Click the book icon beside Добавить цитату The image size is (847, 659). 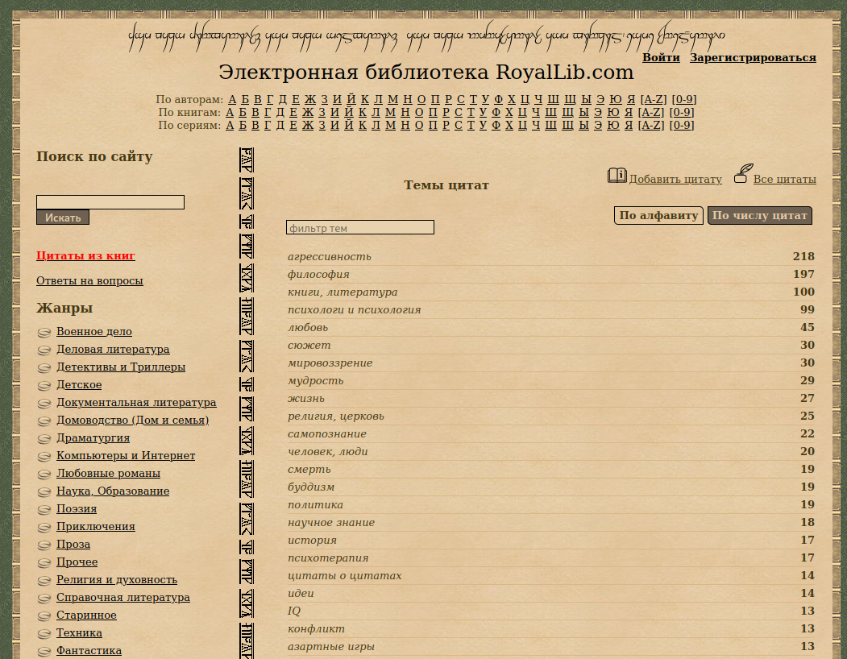tap(617, 176)
